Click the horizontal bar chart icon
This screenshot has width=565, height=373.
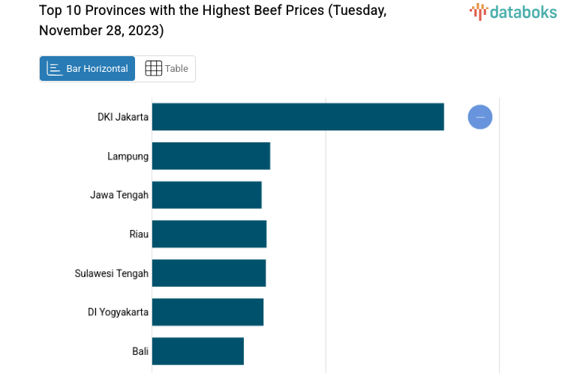pyautogui.click(x=54, y=68)
